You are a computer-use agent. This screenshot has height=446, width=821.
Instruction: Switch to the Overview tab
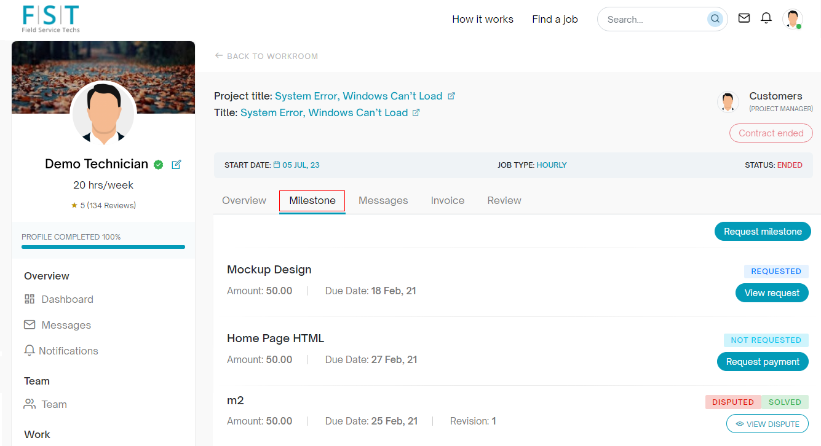(244, 200)
